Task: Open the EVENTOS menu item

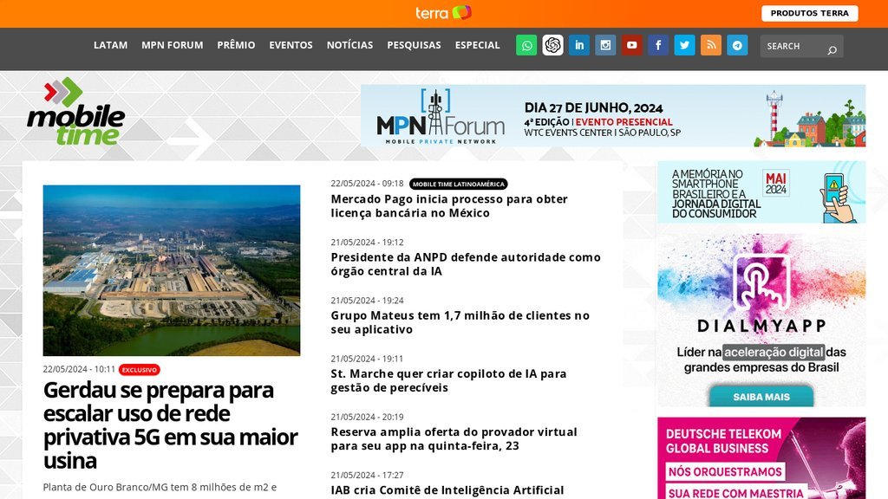Action: (x=291, y=45)
